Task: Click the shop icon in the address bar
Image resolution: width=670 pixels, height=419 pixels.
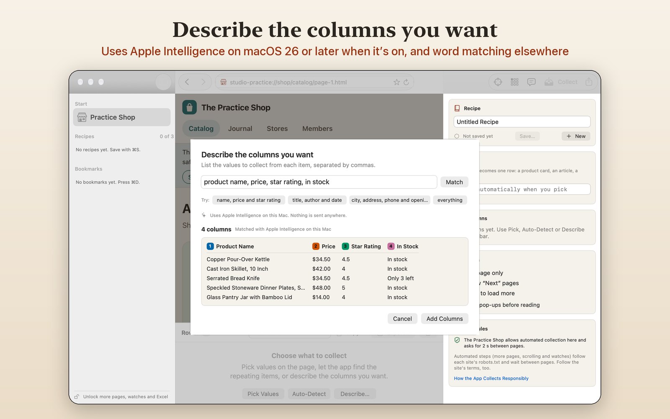Action: point(224,82)
